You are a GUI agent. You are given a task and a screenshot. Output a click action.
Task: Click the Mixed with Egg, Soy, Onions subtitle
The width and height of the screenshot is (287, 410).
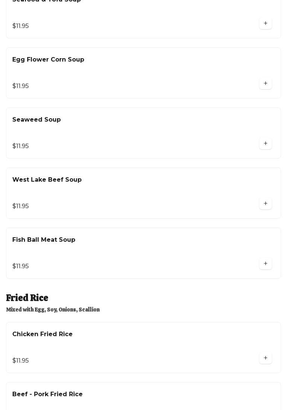[53, 310]
